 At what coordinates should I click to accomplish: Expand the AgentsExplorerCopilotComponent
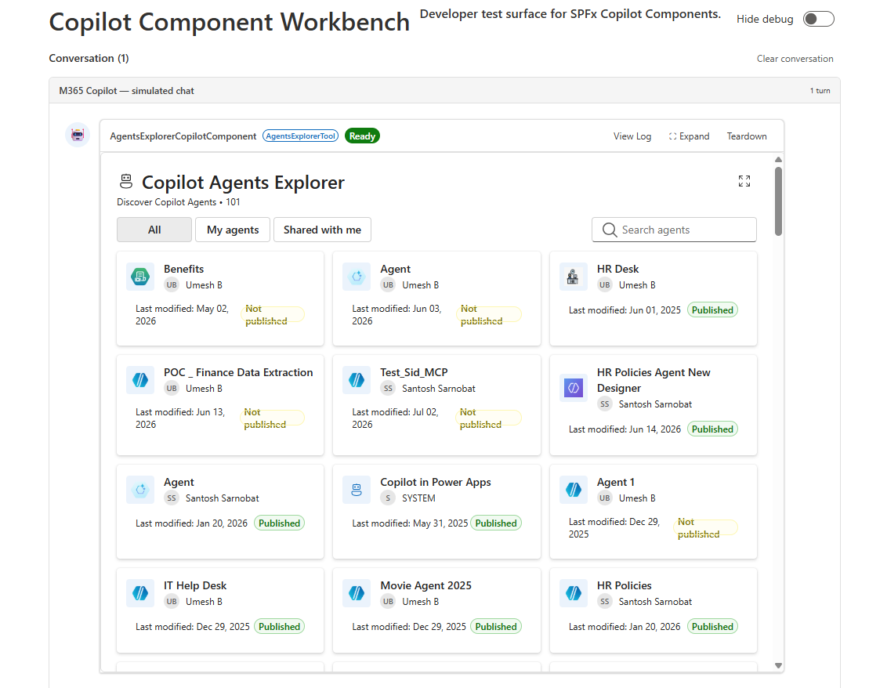(689, 136)
